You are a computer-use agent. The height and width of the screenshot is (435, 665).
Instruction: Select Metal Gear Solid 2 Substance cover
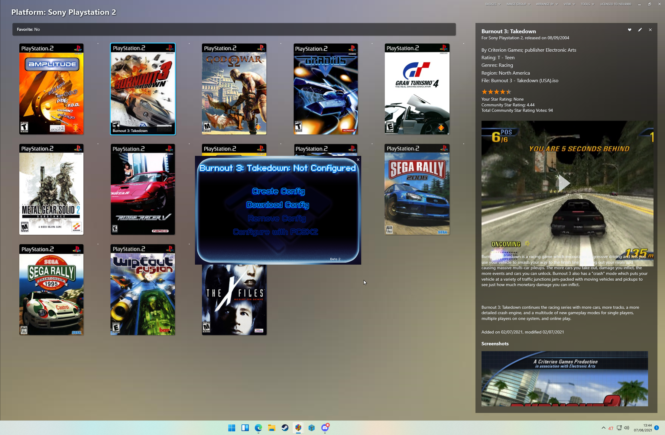tap(51, 189)
